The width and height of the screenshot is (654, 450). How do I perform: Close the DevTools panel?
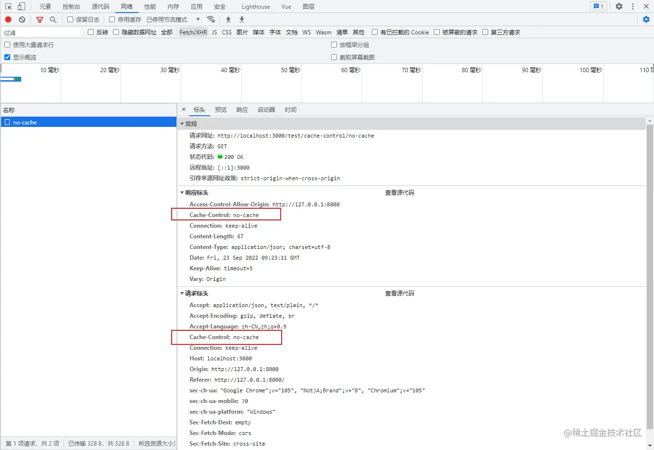646,6
